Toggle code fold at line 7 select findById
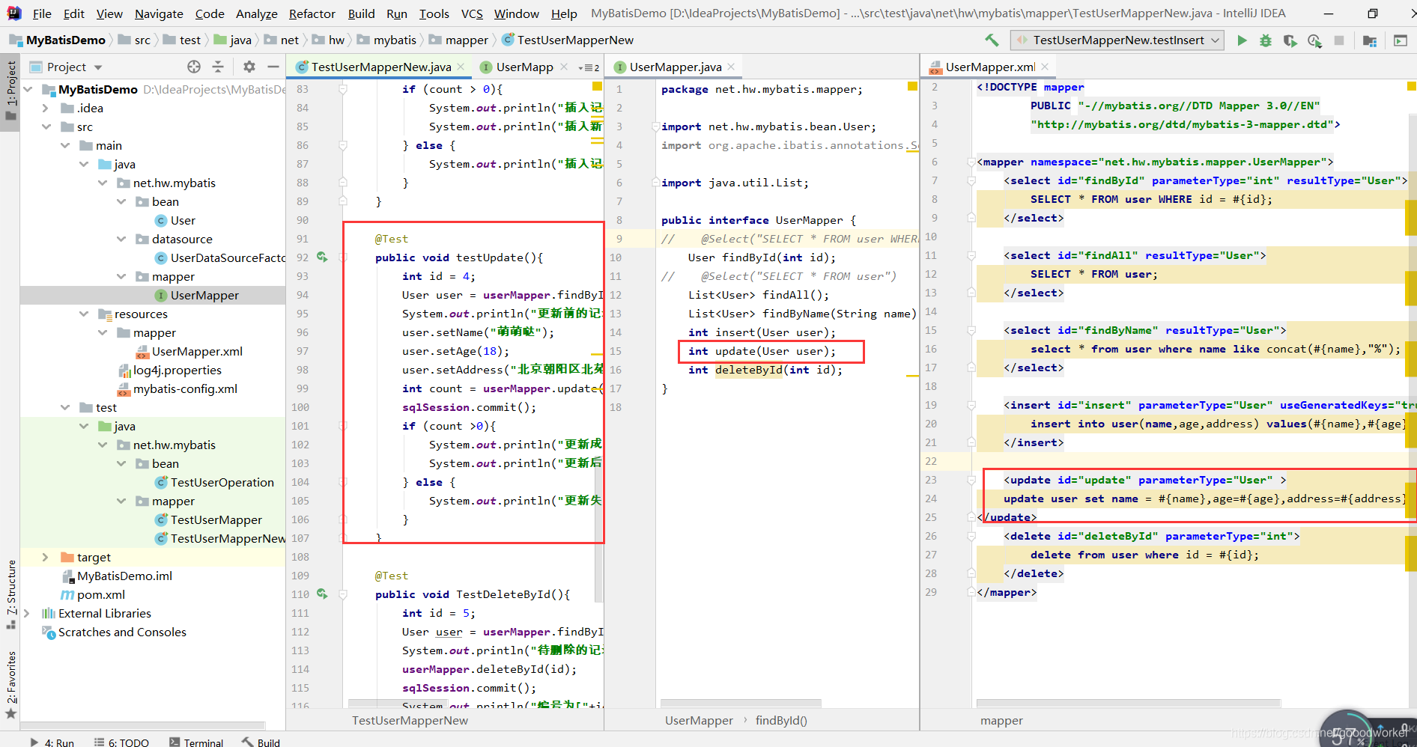 [x=971, y=180]
